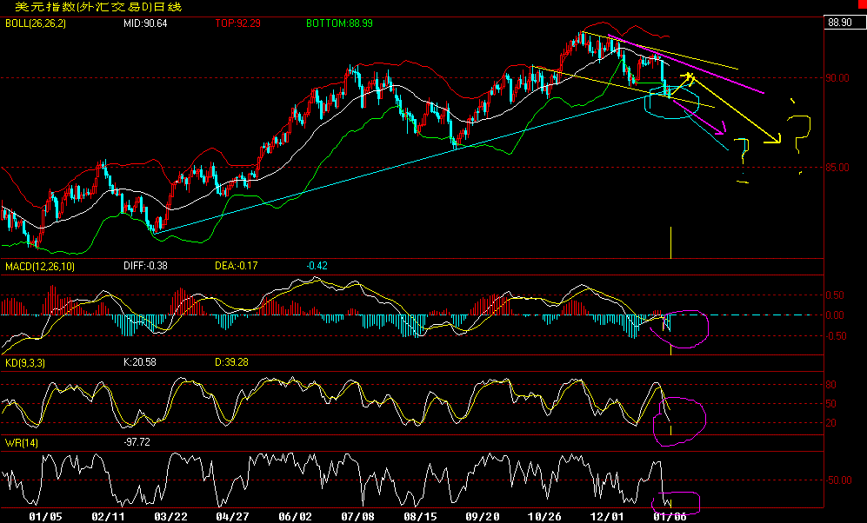Screen dimensions: 867x523
Task: Click the K:20.58 value
Action: coord(140,362)
